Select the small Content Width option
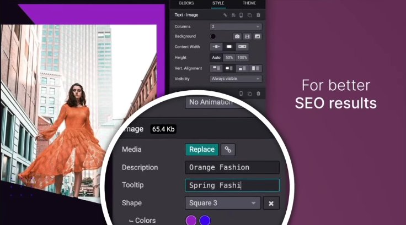The image size is (406, 225). (216, 47)
